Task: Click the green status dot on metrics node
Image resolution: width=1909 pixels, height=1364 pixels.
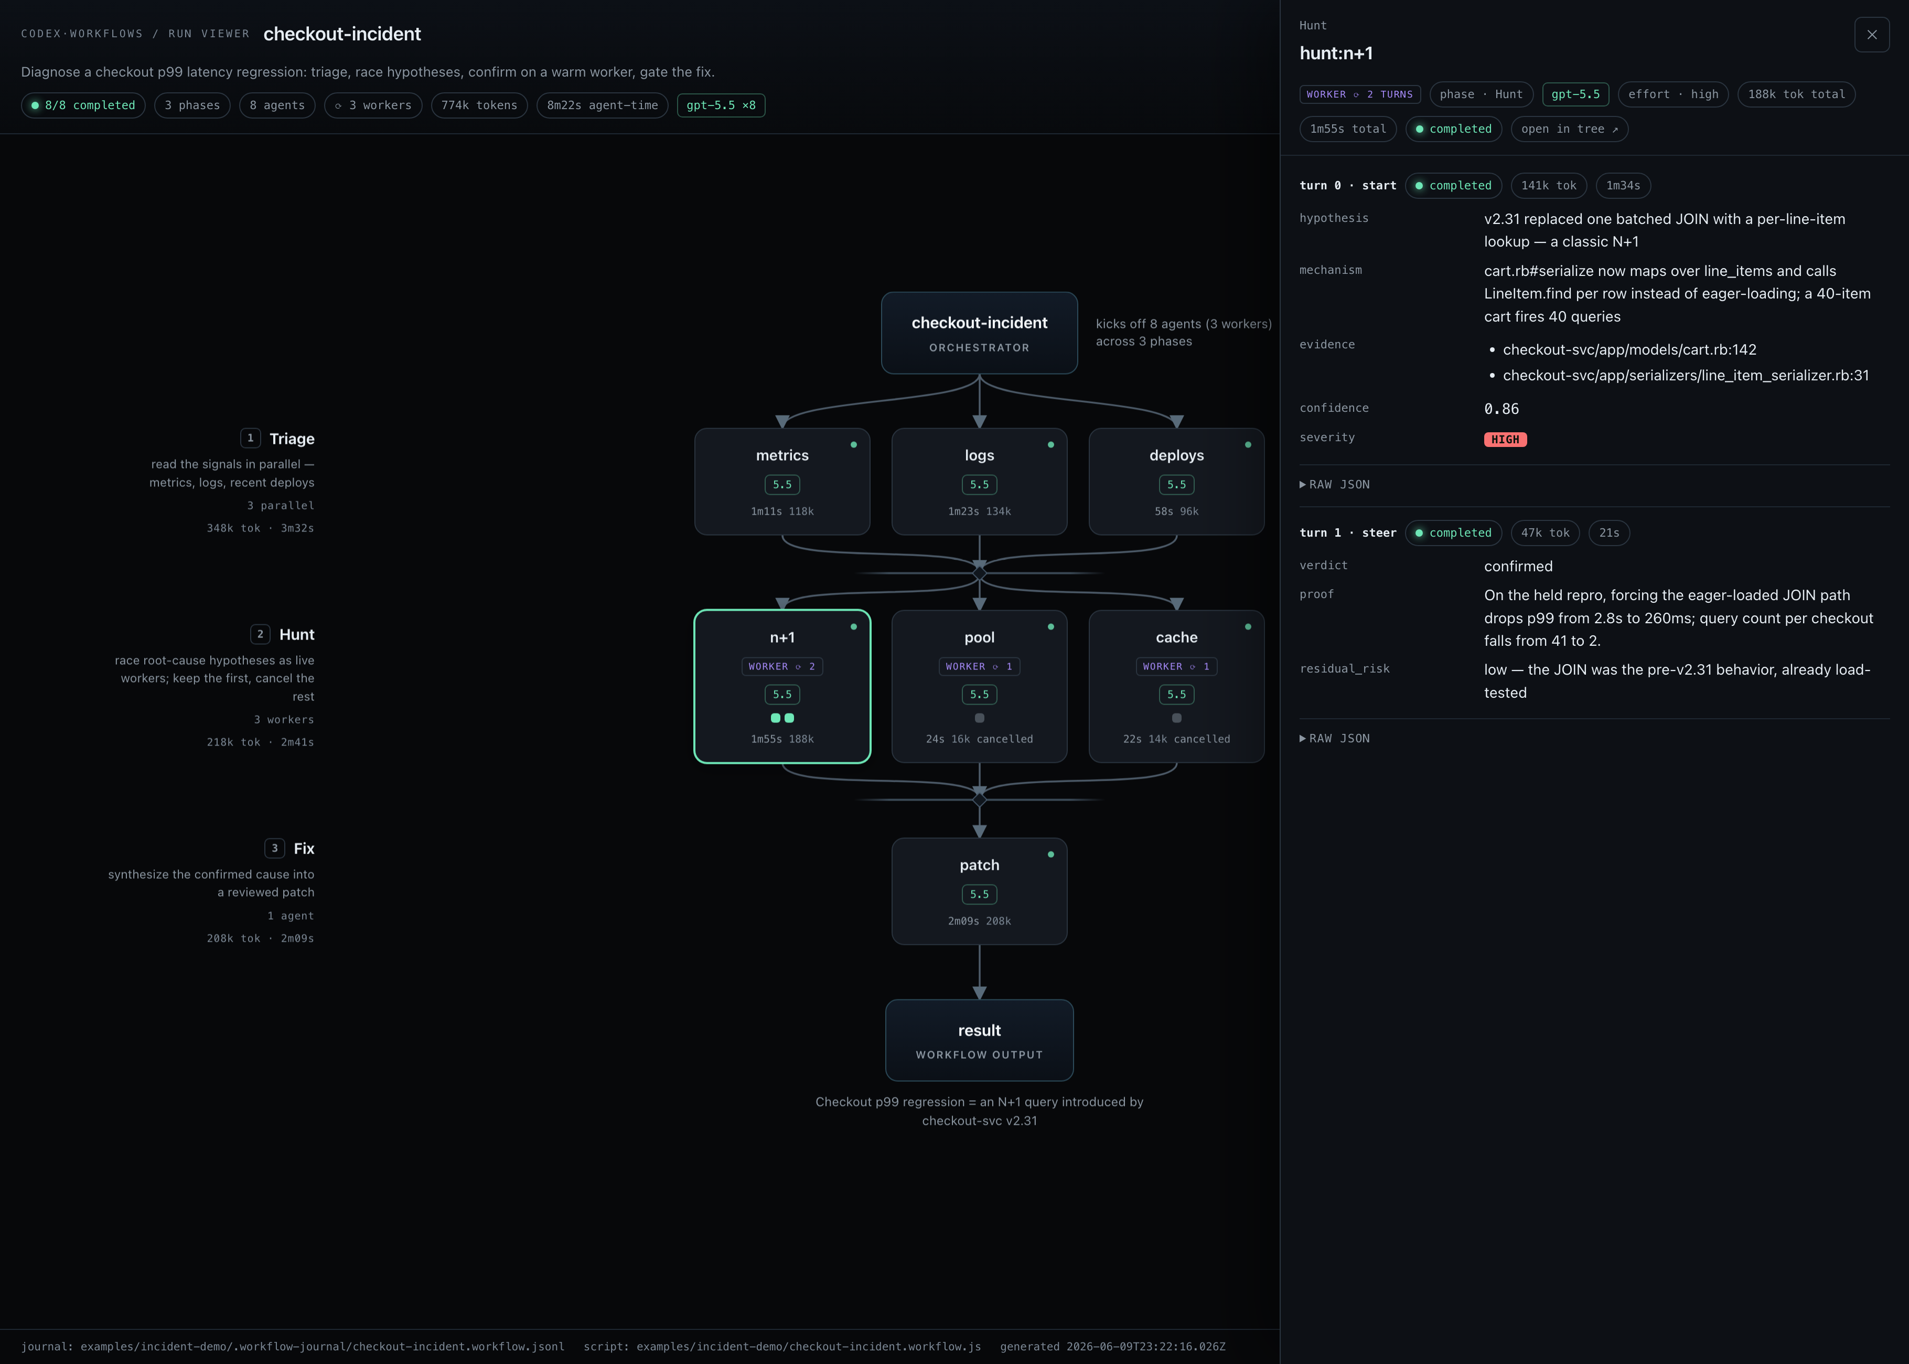Action: point(853,444)
